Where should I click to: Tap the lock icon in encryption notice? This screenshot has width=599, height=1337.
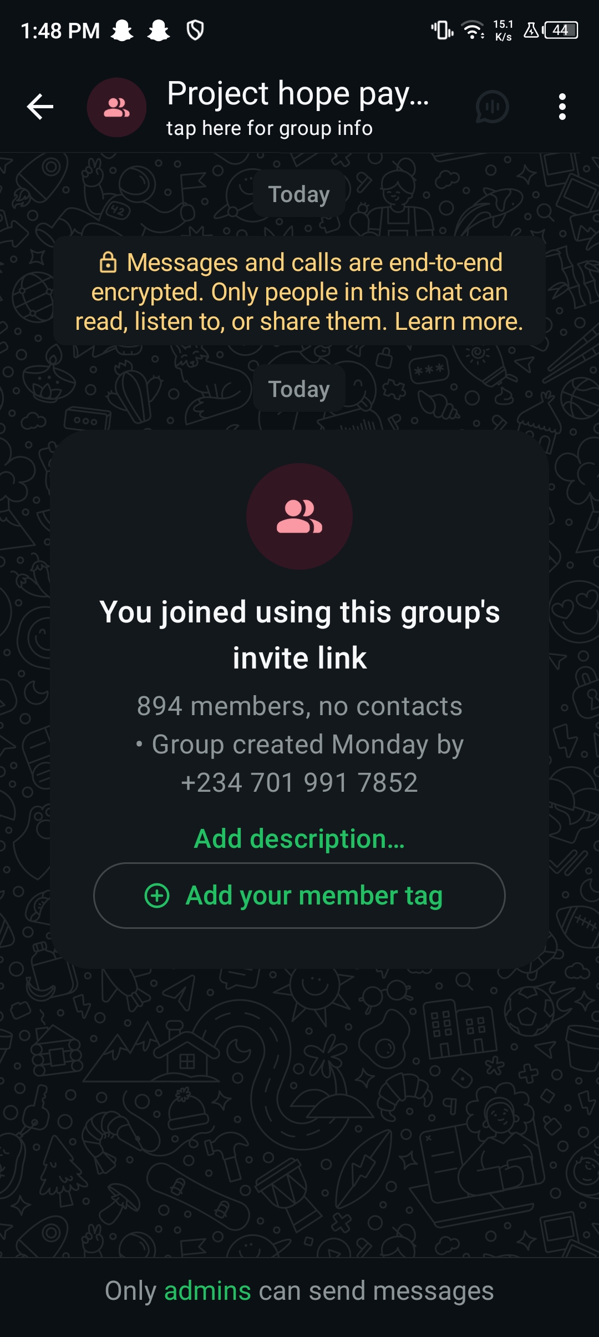click(x=108, y=262)
